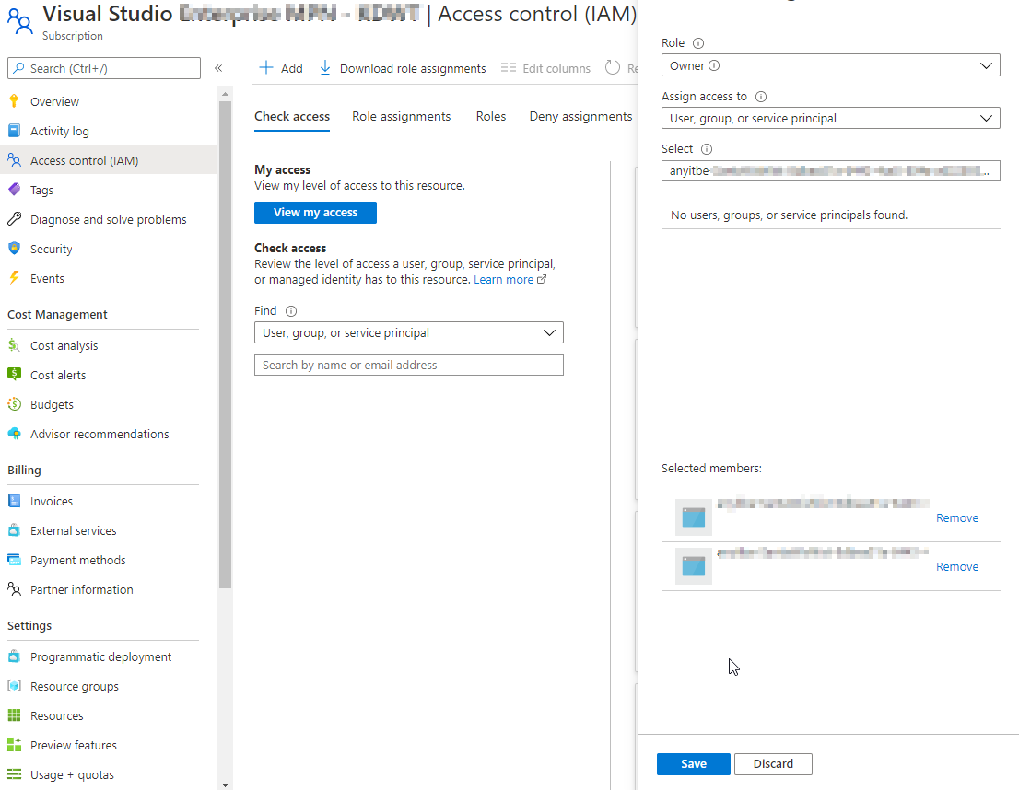1019x790 pixels.
Task: Open Payment methods card icon
Action: point(15,560)
